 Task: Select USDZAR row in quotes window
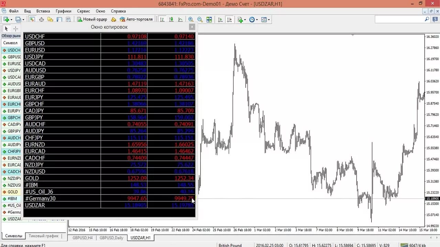point(109,205)
